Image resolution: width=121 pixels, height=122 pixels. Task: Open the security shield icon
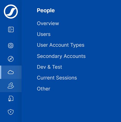click(x=11, y=112)
